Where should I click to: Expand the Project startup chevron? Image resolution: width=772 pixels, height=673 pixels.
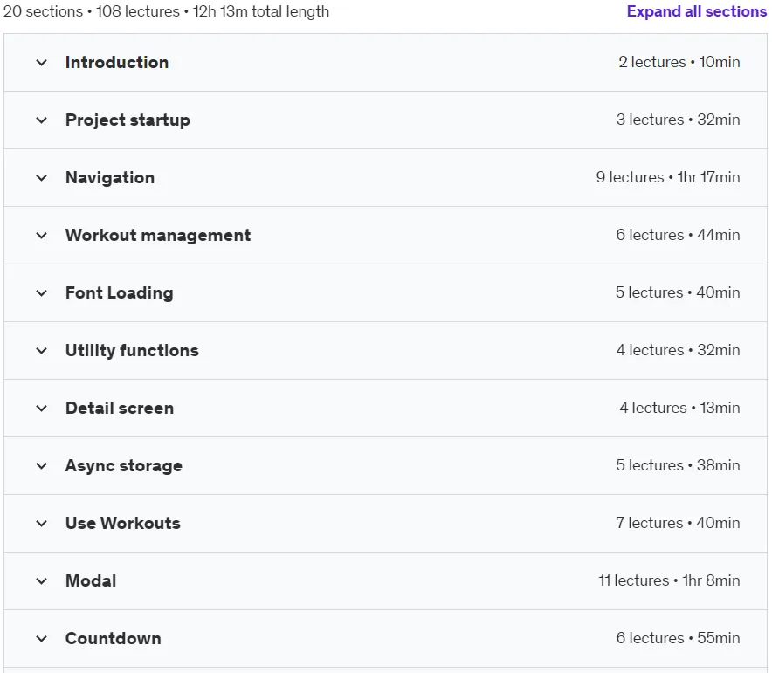[x=42, y=120]
